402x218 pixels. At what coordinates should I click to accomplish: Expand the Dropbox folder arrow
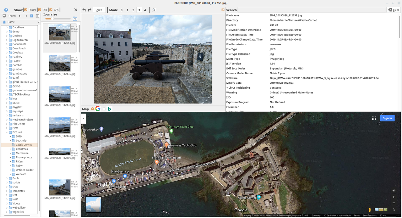click(7, 53)
